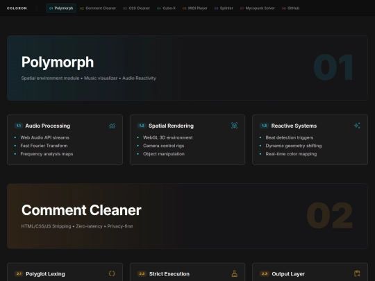Go to the CSS Cleaner tab
The height and width of the screenshot is (281, 375).
(136, 8)
